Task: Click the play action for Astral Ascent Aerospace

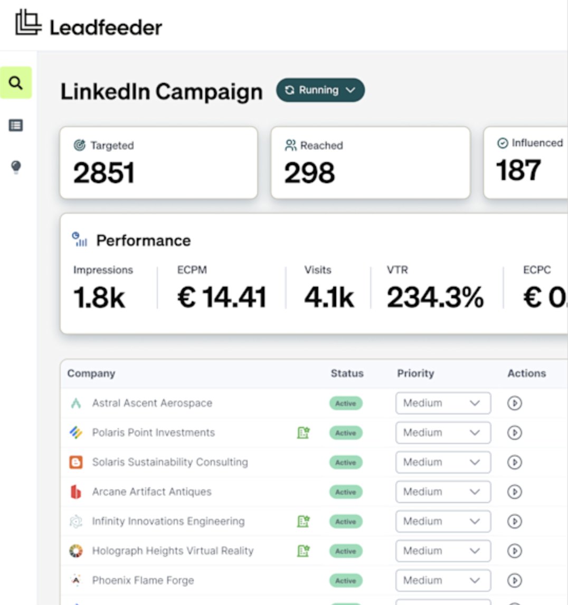Action: [514, 403]
